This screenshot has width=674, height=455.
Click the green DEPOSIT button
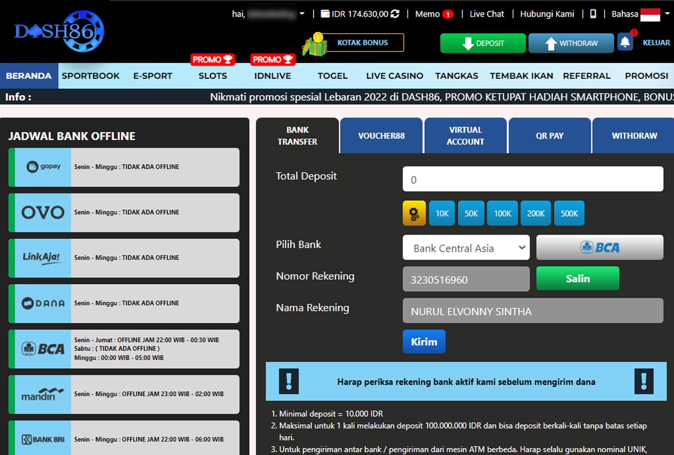(x=483, y=43)
